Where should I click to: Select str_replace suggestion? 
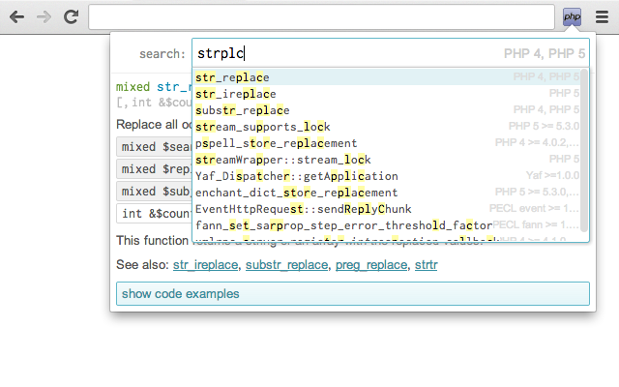tap(387, 77)
